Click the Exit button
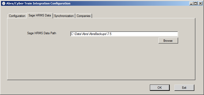Viewport: 204px width, 95px height. 184,88
